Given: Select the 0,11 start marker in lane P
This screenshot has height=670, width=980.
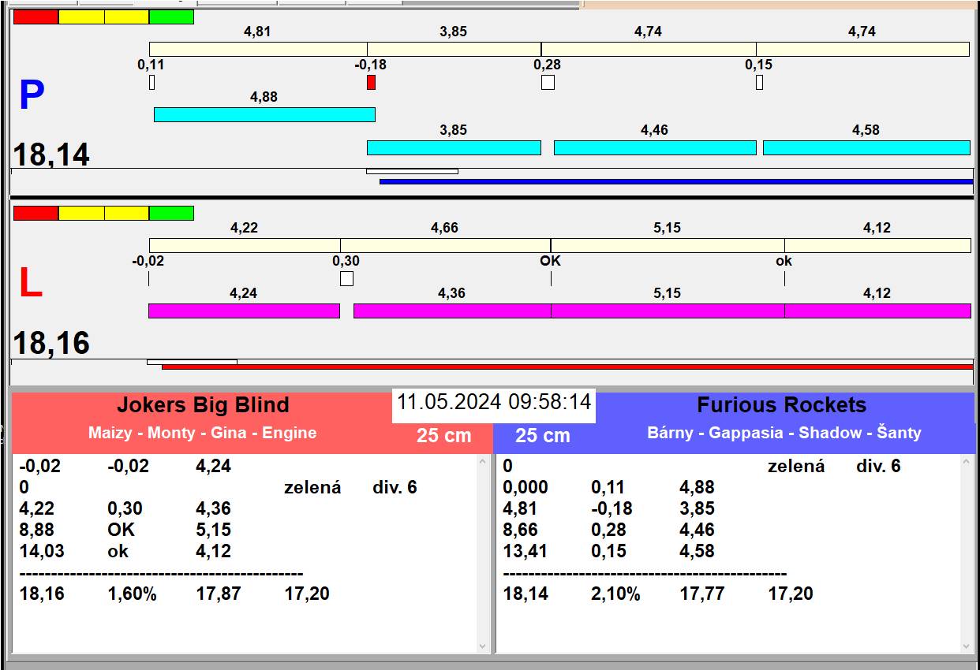Looking at the screenshot, I should pyautogui.click(x=151, y=82).
